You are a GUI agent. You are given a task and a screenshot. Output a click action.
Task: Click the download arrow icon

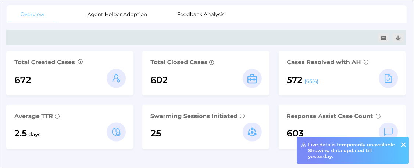(x=398, y=38)
